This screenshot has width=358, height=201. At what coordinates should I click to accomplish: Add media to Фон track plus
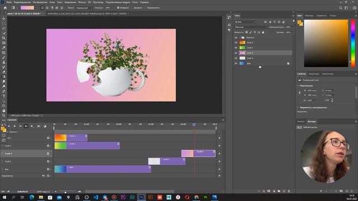coord(219,169)
